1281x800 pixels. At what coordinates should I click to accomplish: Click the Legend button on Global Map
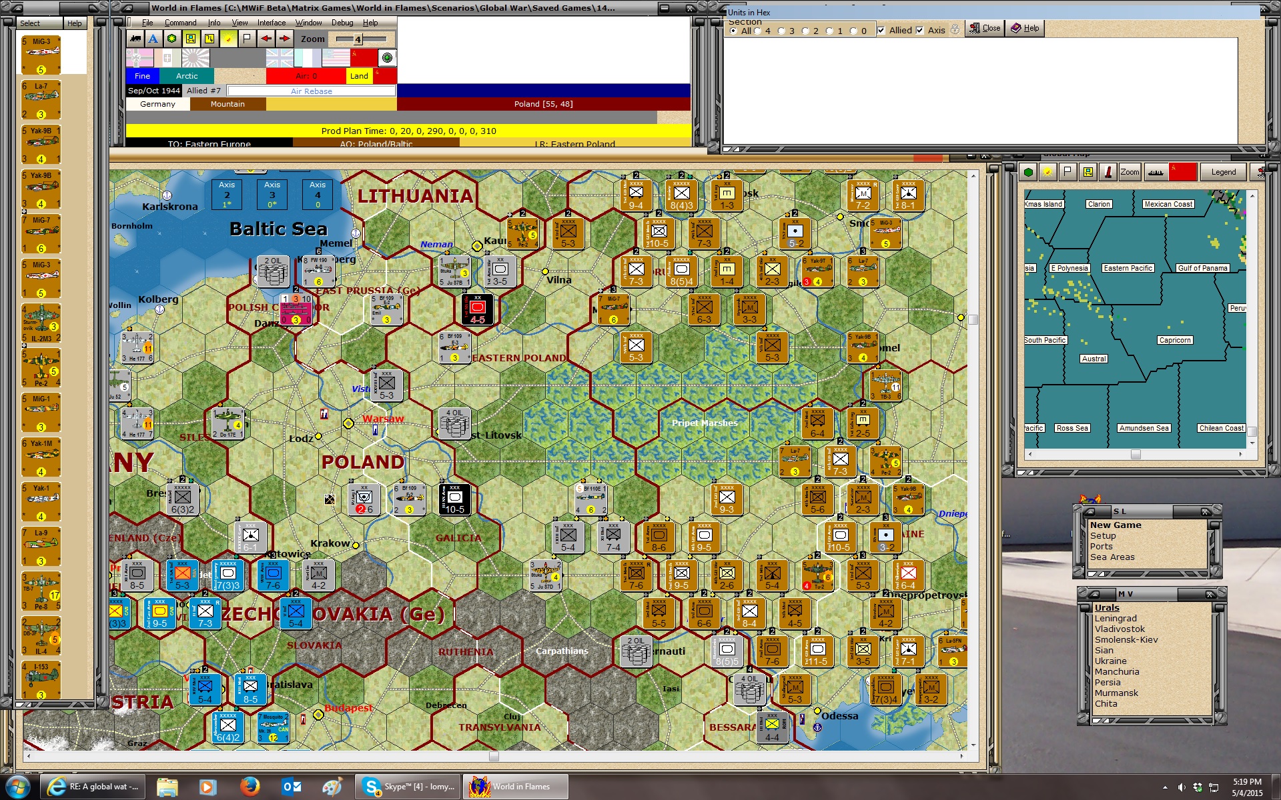tap(1223, 172)
